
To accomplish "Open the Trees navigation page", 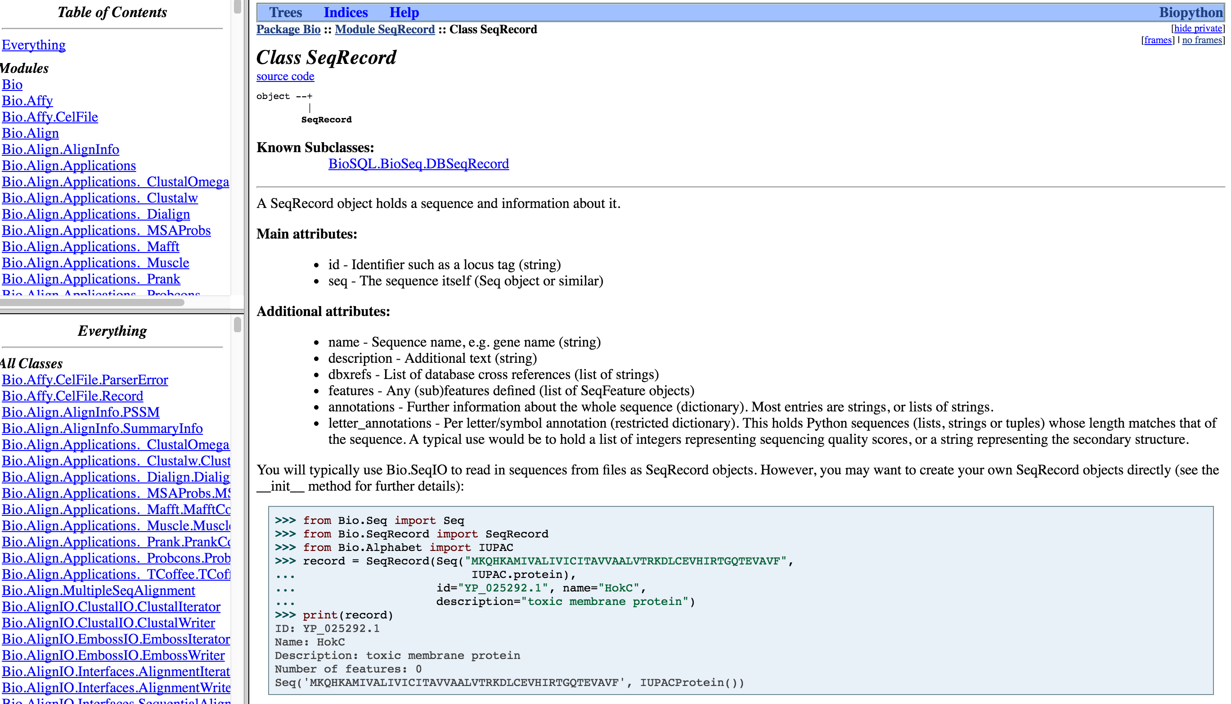I will coord(286,12).
